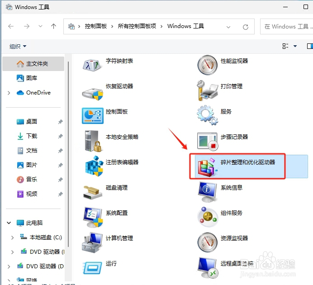Click the search box 在 Windows 工具
313x285 pixels.
click(287, 27)
